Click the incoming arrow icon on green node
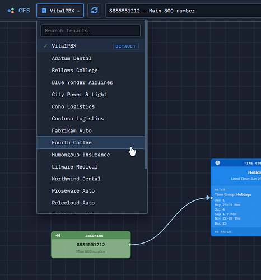The image size is (261, 280). (x=58, y=235)
